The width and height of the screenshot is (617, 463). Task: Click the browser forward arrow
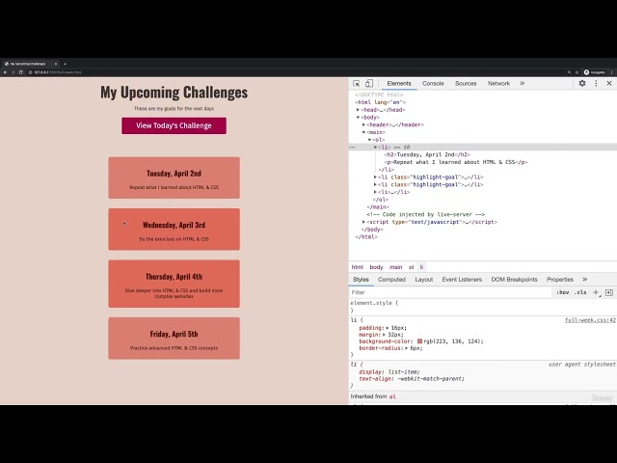coord(13,72)
